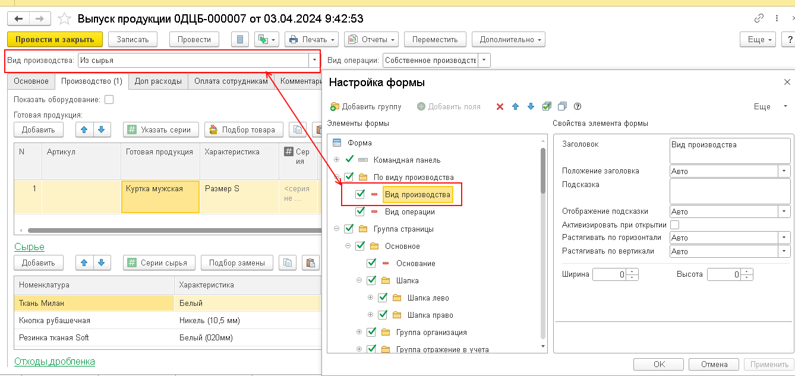The height and width of the screenshot is (376, 795).
Task: Open the Положение заголовка dropdown
Action: coord(784,171)
